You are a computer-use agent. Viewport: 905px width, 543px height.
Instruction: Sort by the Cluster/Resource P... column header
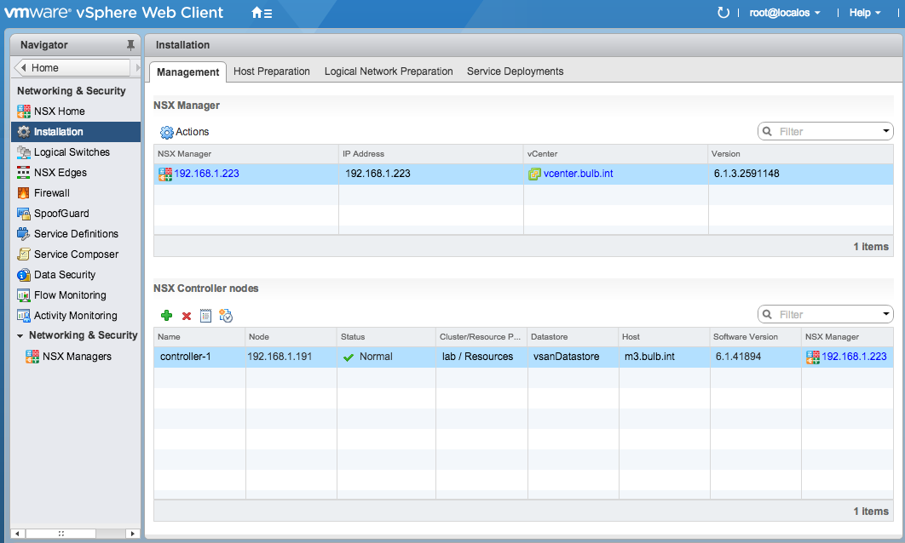tap(481, 337)
